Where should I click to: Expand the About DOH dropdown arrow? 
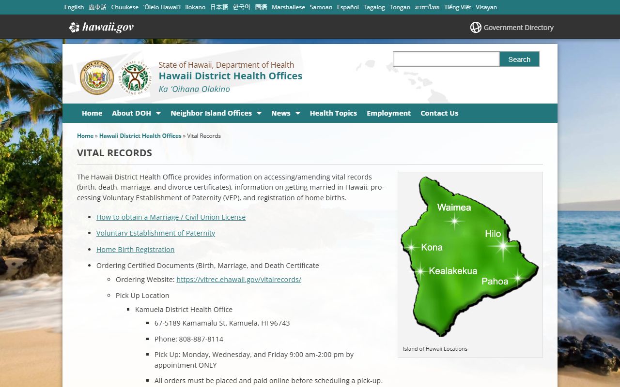click(x=158, y=113)
